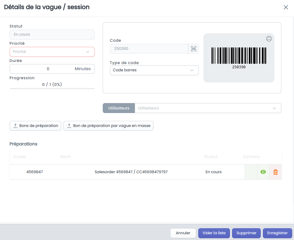Click the upload icon on Bons de préparation
The image size is (294, 240).
[x=15, y=126]
